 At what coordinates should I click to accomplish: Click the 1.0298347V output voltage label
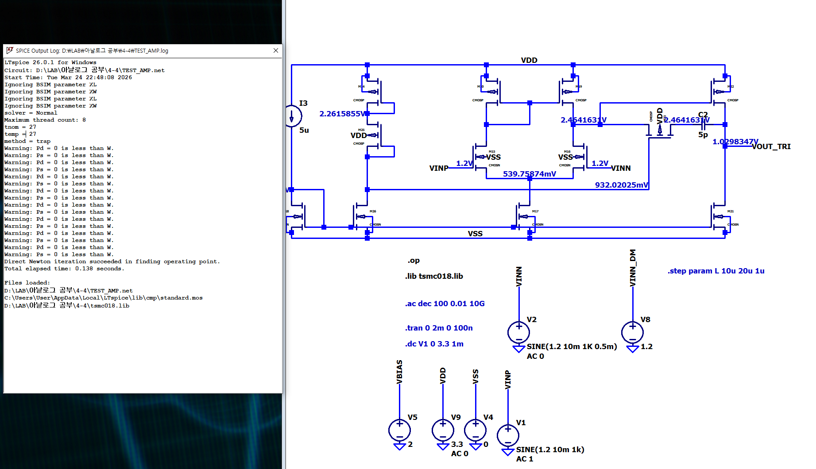tap(735, 142)
